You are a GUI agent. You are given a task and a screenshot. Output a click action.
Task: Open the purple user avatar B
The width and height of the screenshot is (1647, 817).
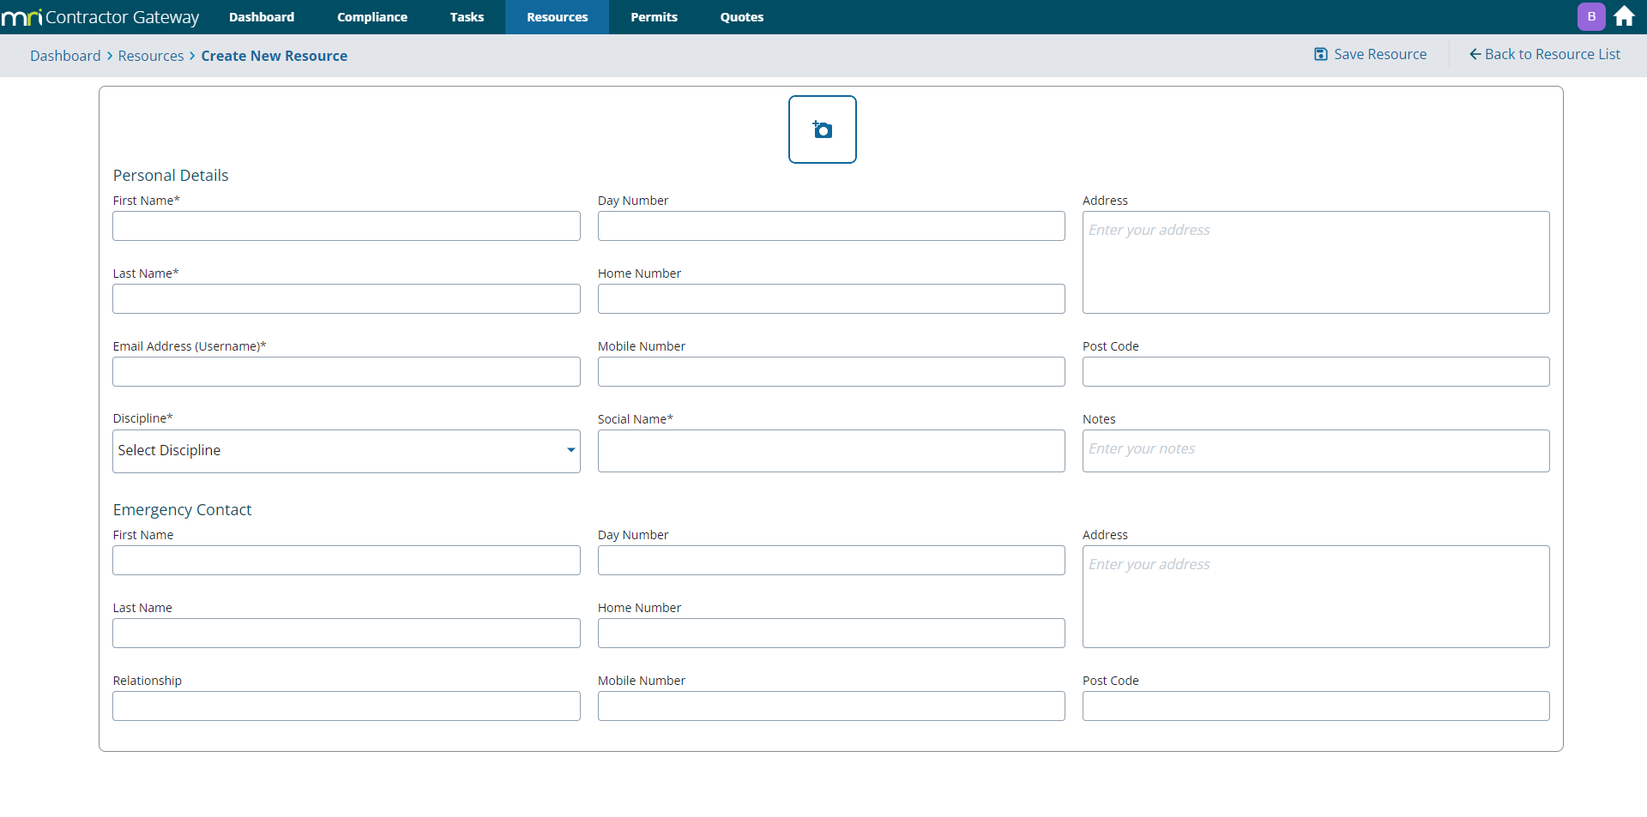click(1591, 16)
